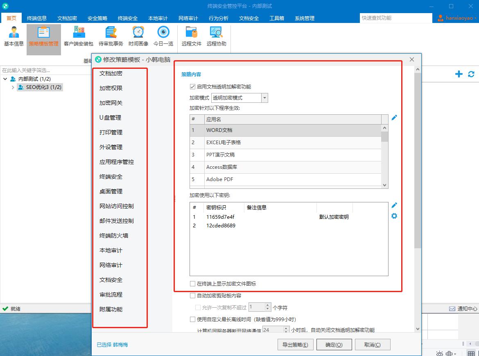Viewport: 479px width, 356px height.
Task: Select 邮件发送控制 in policy sidebar
Action: coord(117,221)
